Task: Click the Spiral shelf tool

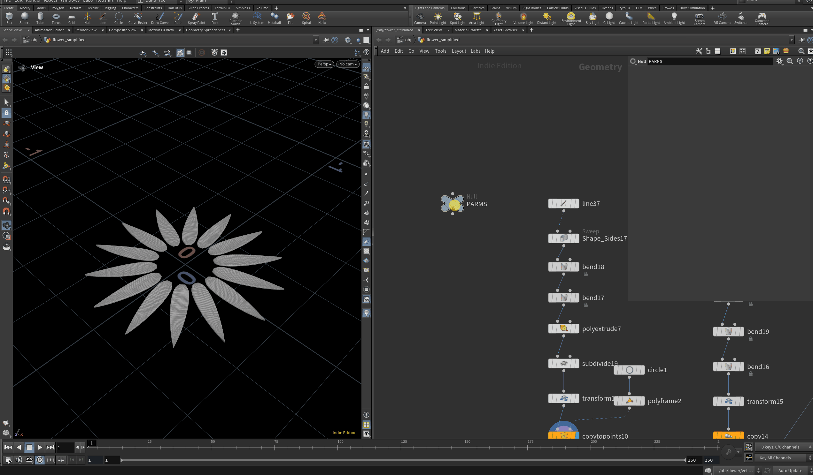Action: pos(306,18)
